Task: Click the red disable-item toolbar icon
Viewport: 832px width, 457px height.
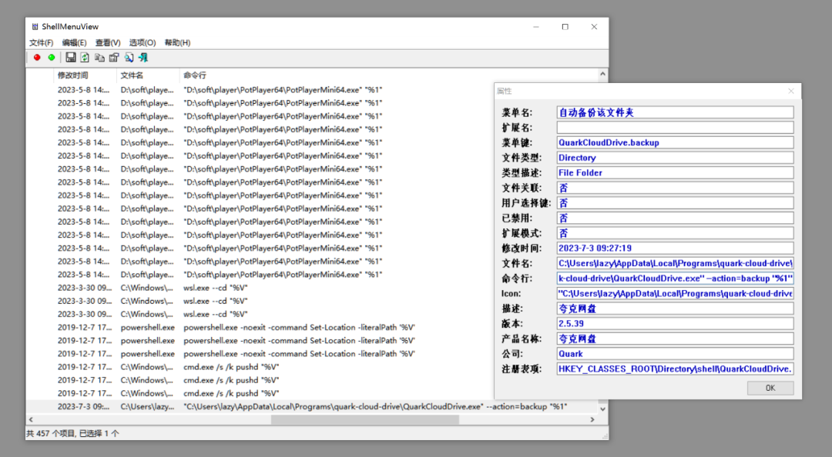Action: [37, 58]
